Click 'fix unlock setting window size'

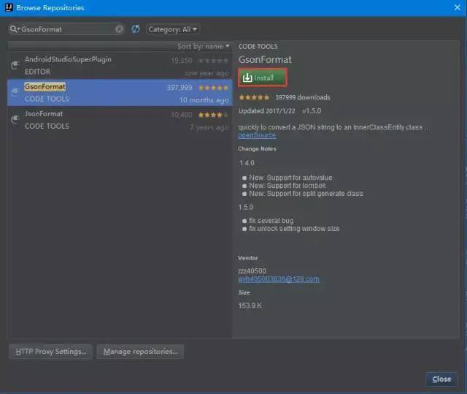coord(294,229)
